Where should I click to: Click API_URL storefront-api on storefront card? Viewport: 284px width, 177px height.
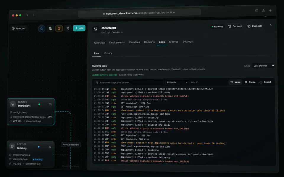point(25,121)
